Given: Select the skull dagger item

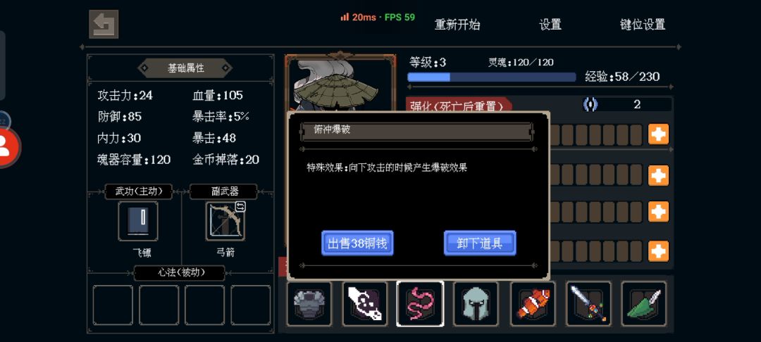Looking at the screenshot, I should coord(365,304).
